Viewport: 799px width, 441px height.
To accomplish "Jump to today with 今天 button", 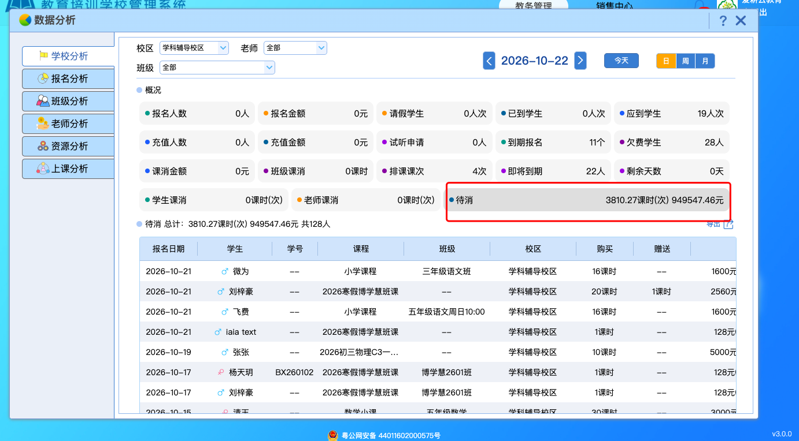I will click(622, 61).
